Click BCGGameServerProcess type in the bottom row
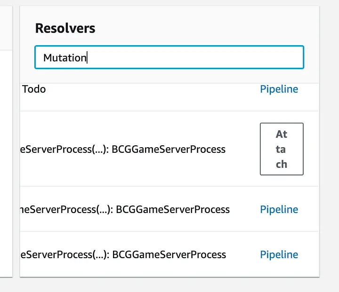 point(169,254)
